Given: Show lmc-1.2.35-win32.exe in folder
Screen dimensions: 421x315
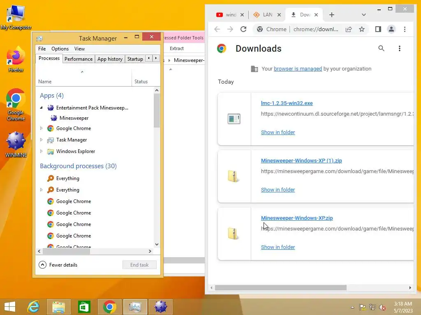Looking at the screenshot, I should pos(278,132).
